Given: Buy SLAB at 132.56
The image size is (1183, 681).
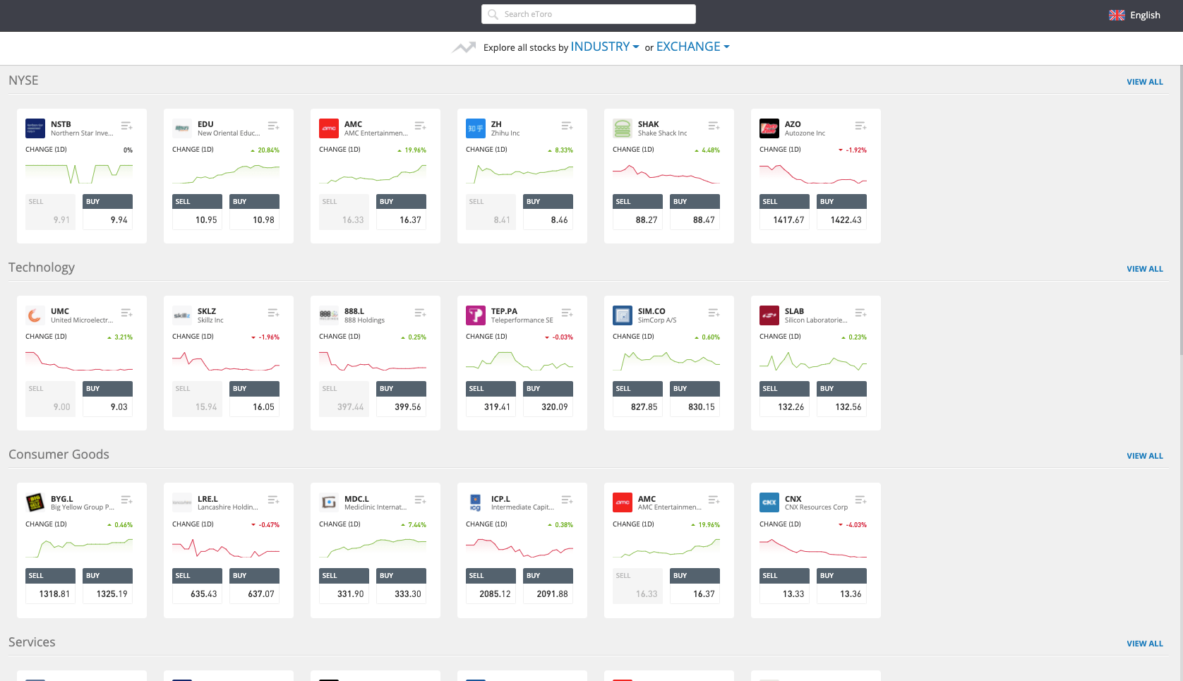Looking at the screenshot, I should click(x=841, y=399).
